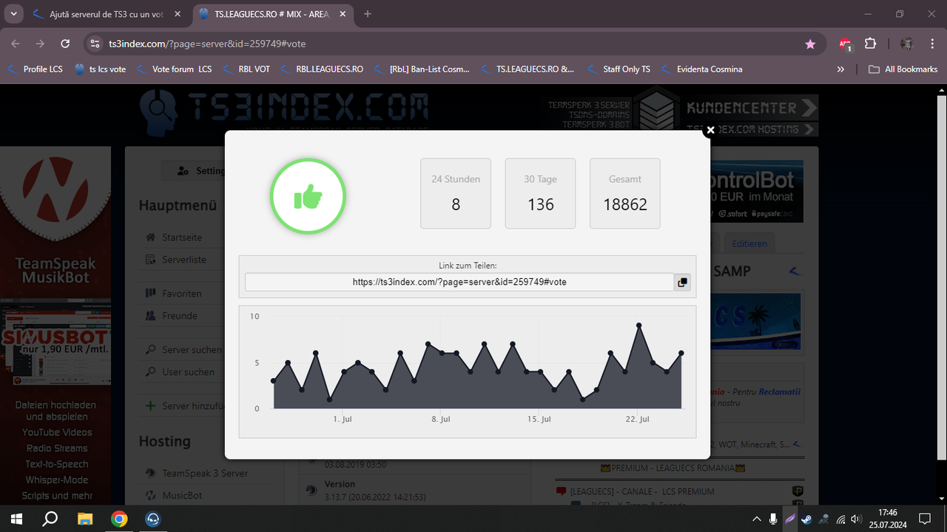Open the RBL VOT bookmark
Screen dimensions: 947x532
[x=246, y=69]
